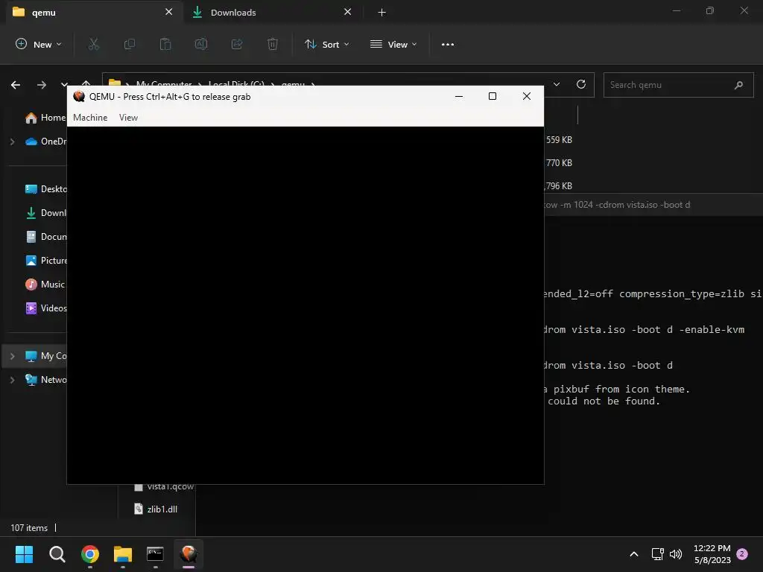Click the 559 KB file size entry

tap(559, 139)
